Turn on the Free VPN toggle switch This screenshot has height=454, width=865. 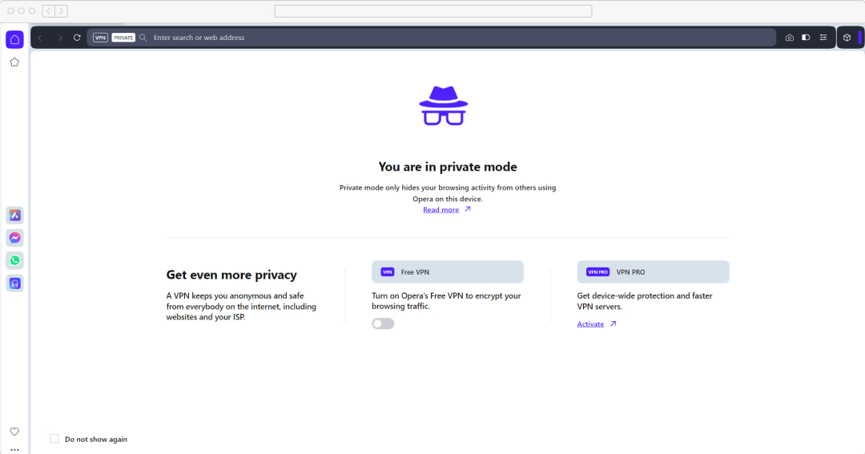point(383,323)
